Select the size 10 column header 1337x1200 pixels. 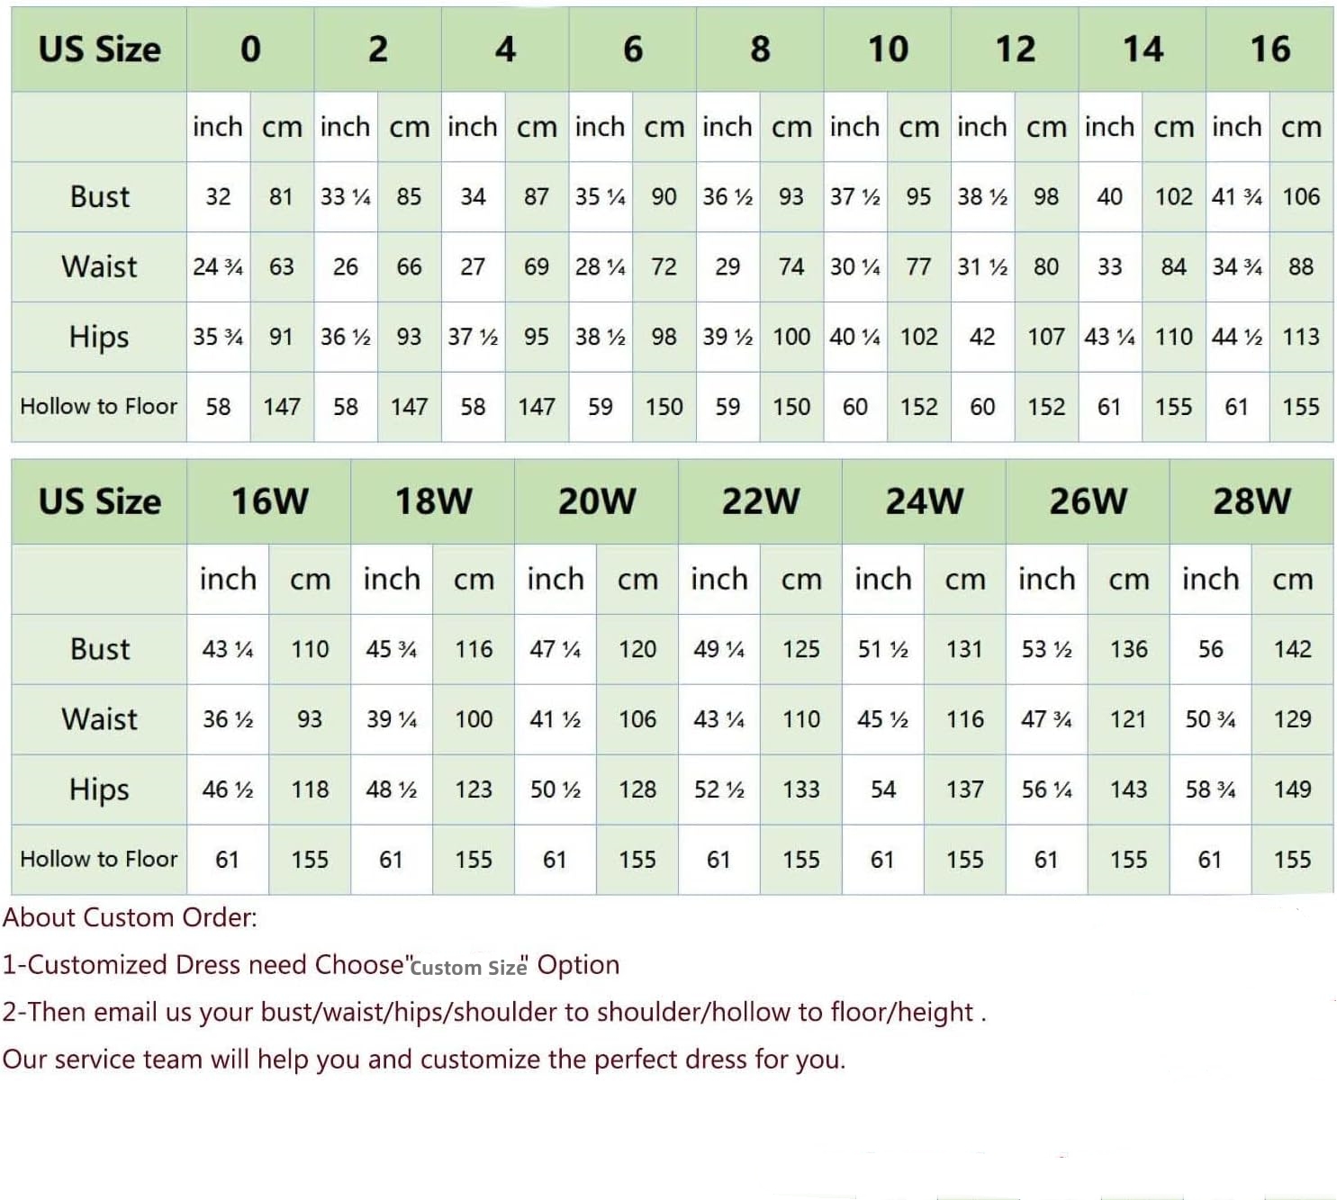tap(888, 50)
